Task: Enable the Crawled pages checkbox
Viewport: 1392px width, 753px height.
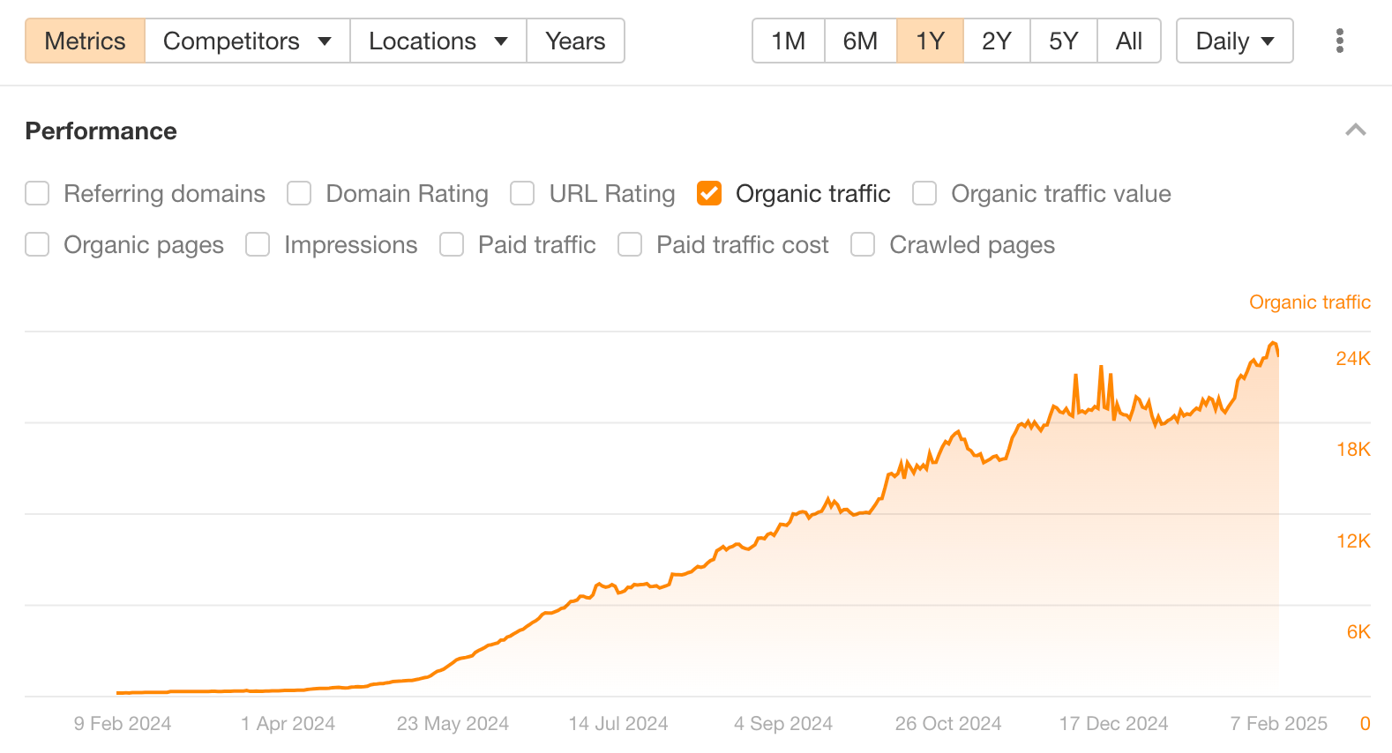Action: coord(863,244)
